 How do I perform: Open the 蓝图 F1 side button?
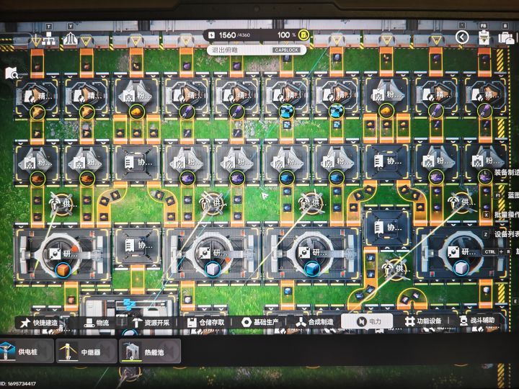point(507,195)
